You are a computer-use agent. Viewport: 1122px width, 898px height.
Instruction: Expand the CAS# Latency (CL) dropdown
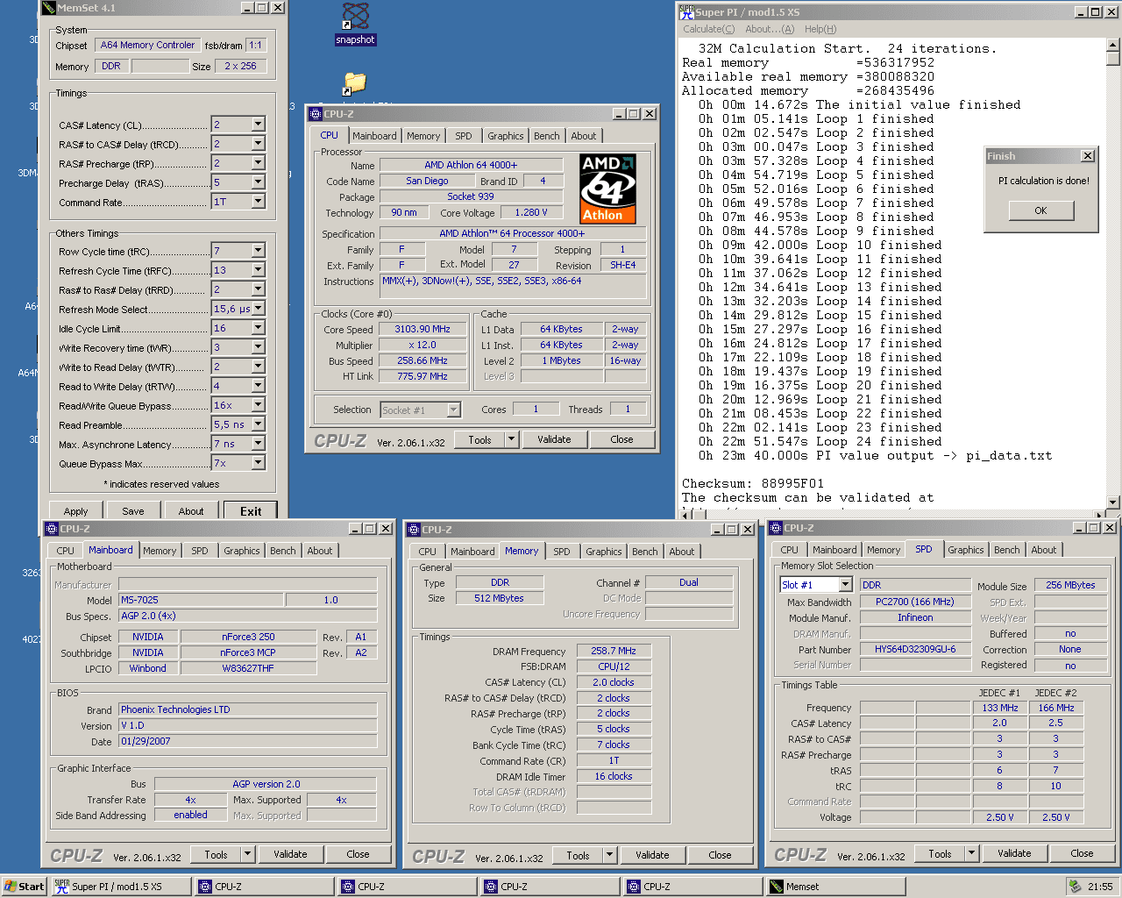pos(259,125)
